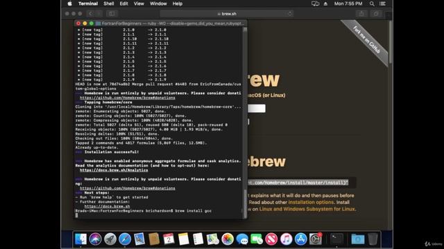The height and width of the screenshot is (249, 444).
Task: Close the Terminal window with the red button
Action: (x=78, y=24)
